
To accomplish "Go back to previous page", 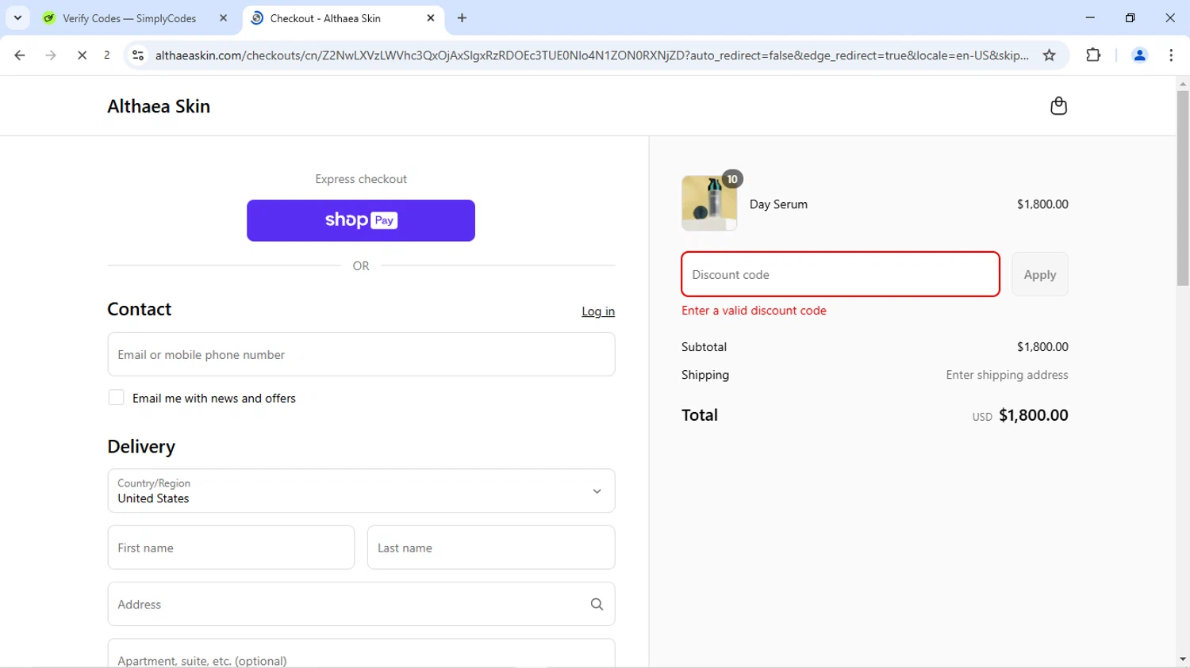I will pos(20,55).
